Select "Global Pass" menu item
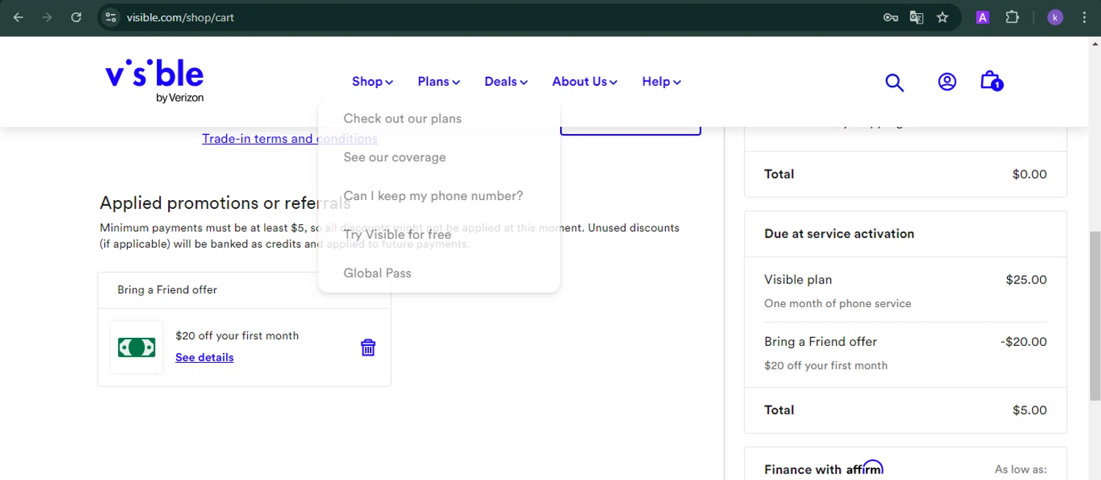Screen dimensions: 1101x480 pos(377,273)
